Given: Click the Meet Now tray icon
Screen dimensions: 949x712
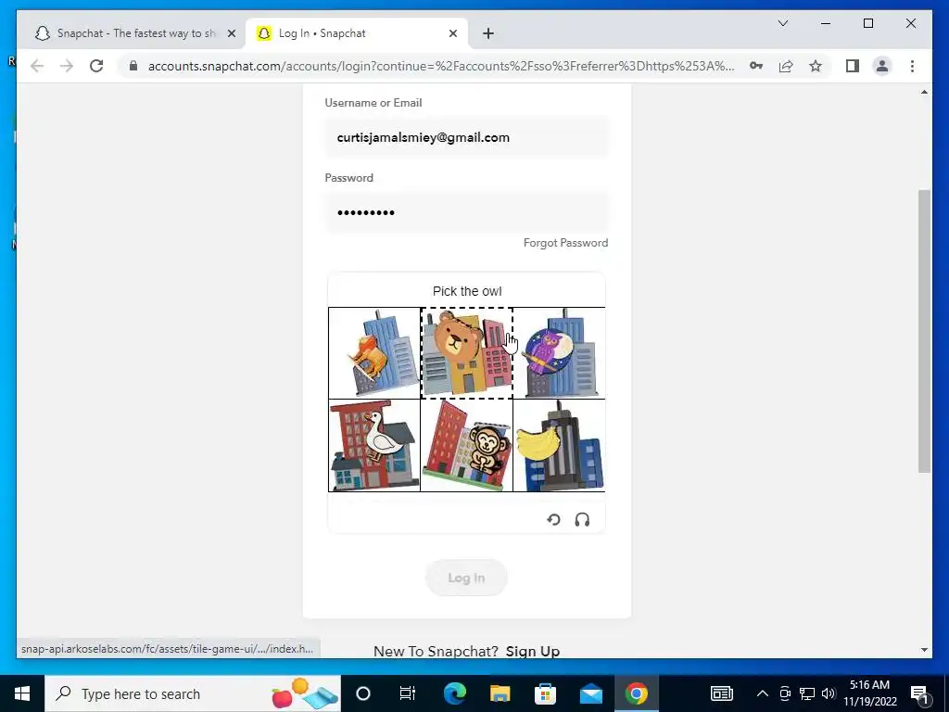Looking at the screenshot, I should [x=785, y=693].
